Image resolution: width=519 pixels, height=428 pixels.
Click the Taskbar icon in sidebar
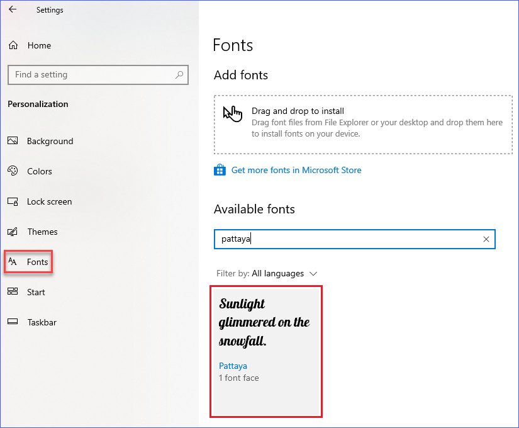click(13, 322)
